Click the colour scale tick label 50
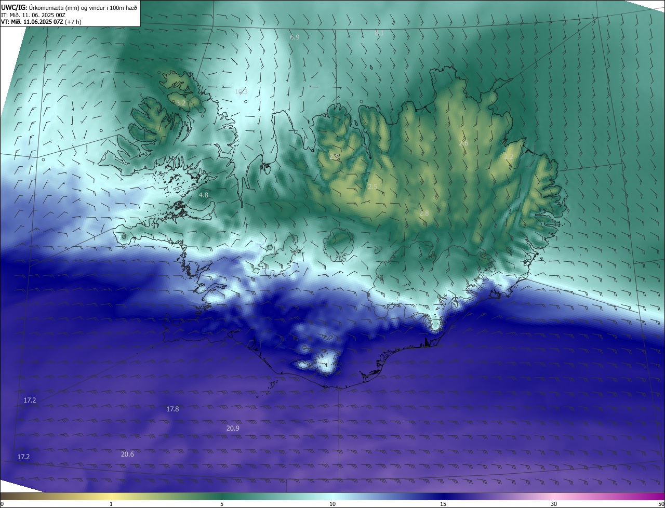 coord(661,504)
